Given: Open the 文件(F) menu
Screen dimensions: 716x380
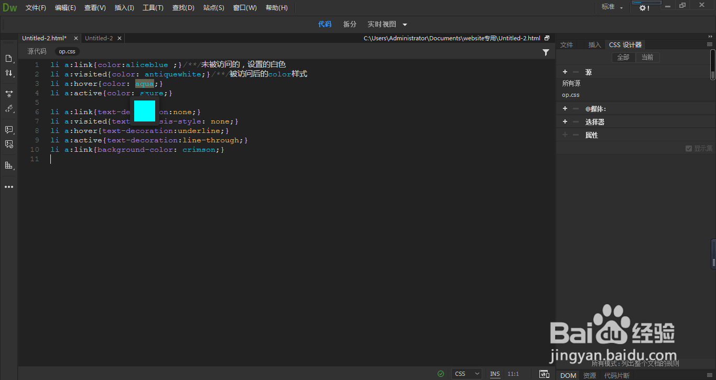Looking at the screenshot, I should coord(36,8).
